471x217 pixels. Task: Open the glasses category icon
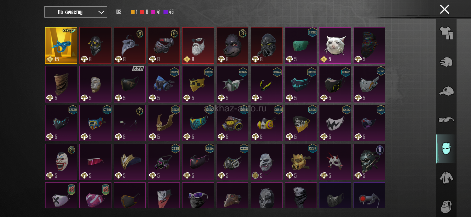click(446, 120)
